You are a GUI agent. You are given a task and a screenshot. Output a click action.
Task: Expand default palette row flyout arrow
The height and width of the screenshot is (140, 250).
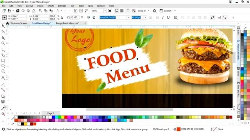(x=9, y=118)
